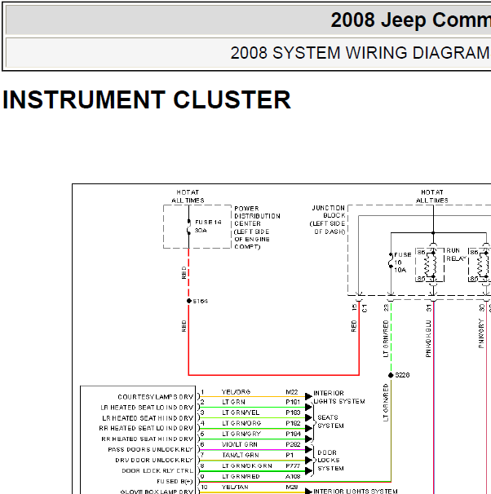The width and height of the screenshot is (491, 494).
Task: Select the "S164" splice label
Action: pyautogui.click(x=200, y=301)
